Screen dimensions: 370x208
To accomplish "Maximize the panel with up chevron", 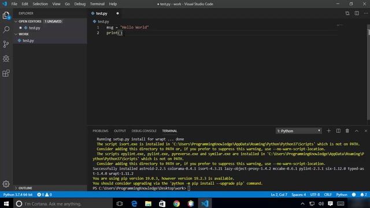I will coord(357,131).
